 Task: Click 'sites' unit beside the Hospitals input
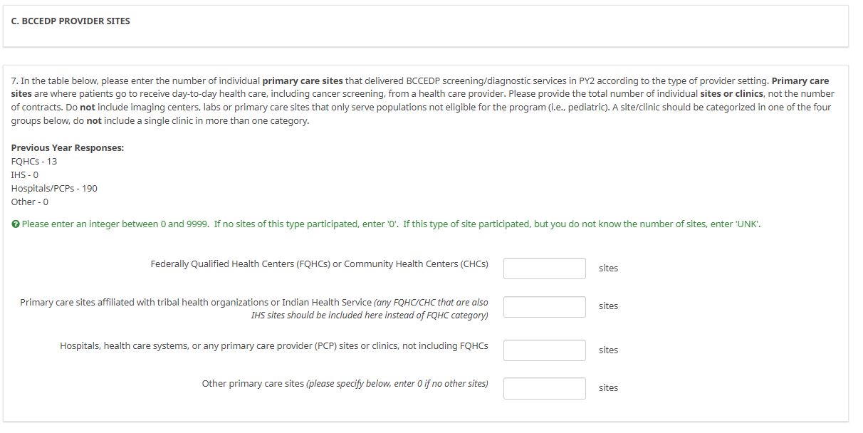[608, 350]
